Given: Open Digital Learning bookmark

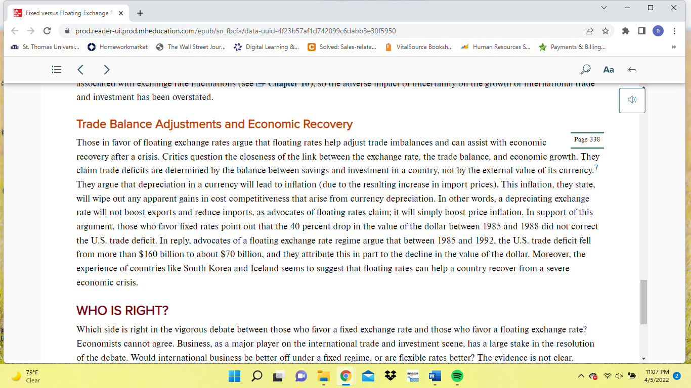Looking at the screenshot, I should tap(267, 47).
